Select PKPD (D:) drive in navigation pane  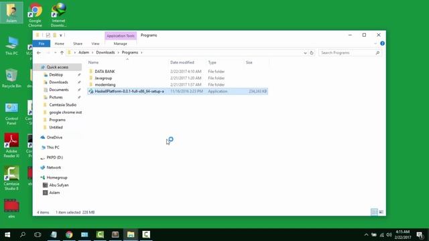54,157
